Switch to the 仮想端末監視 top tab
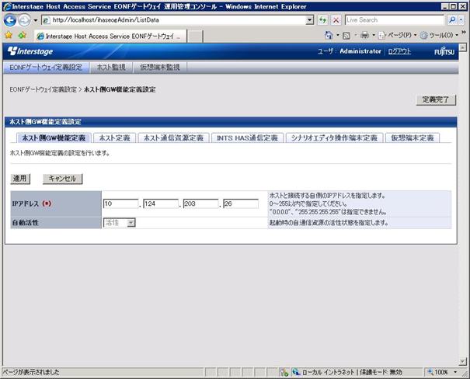The width and height of the screenshot is (470, 379). (x=160, y=67)
